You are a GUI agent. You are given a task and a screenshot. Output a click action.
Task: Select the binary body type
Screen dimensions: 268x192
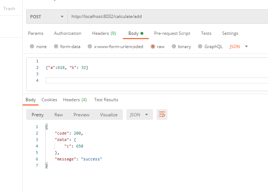point(181,47)
